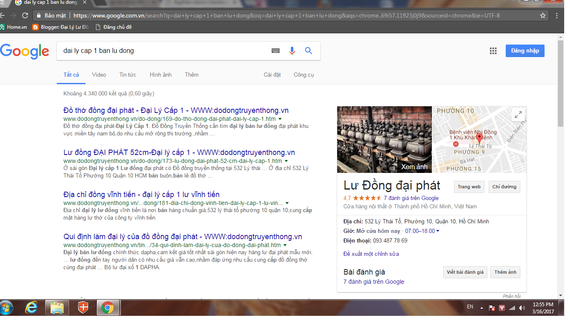
Task: Click the Google logo
Action: click(x=24, y=51)
